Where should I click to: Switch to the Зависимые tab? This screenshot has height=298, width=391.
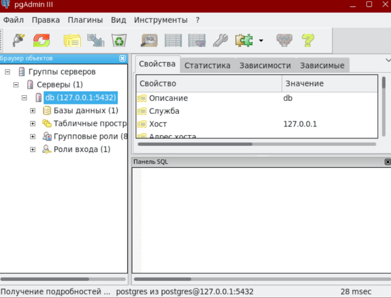(322, 66)
